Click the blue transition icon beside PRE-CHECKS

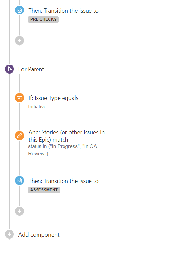pyautogui.click(x=19, y=10)
